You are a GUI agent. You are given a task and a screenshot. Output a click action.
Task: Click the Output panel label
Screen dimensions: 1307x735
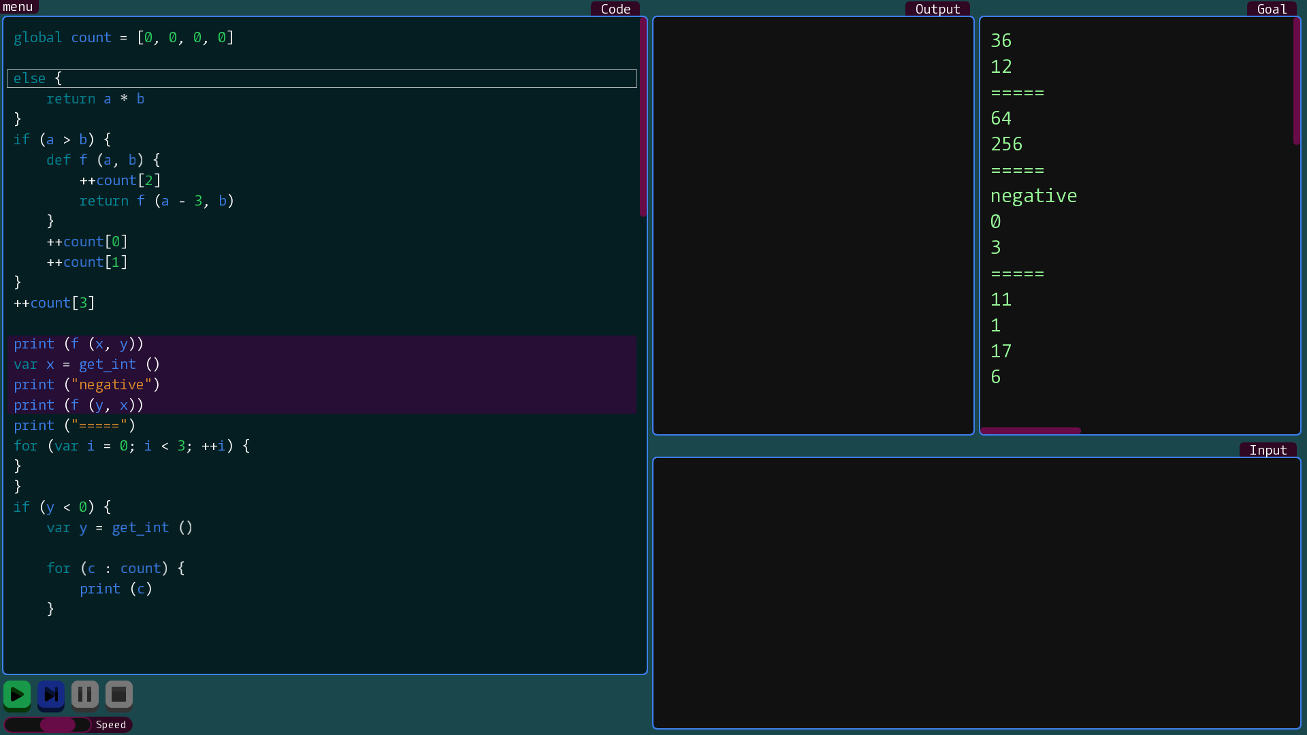pos(937,9)
